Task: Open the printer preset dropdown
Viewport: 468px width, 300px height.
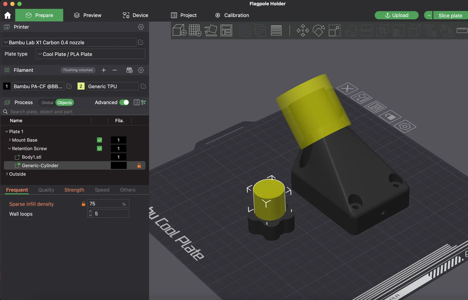Action: pyautogui.click(x=69, y=42)
